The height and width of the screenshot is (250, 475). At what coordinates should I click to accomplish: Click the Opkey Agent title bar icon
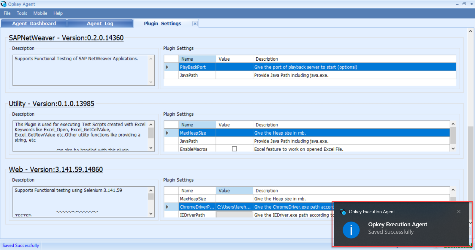(x=4, y=4)
